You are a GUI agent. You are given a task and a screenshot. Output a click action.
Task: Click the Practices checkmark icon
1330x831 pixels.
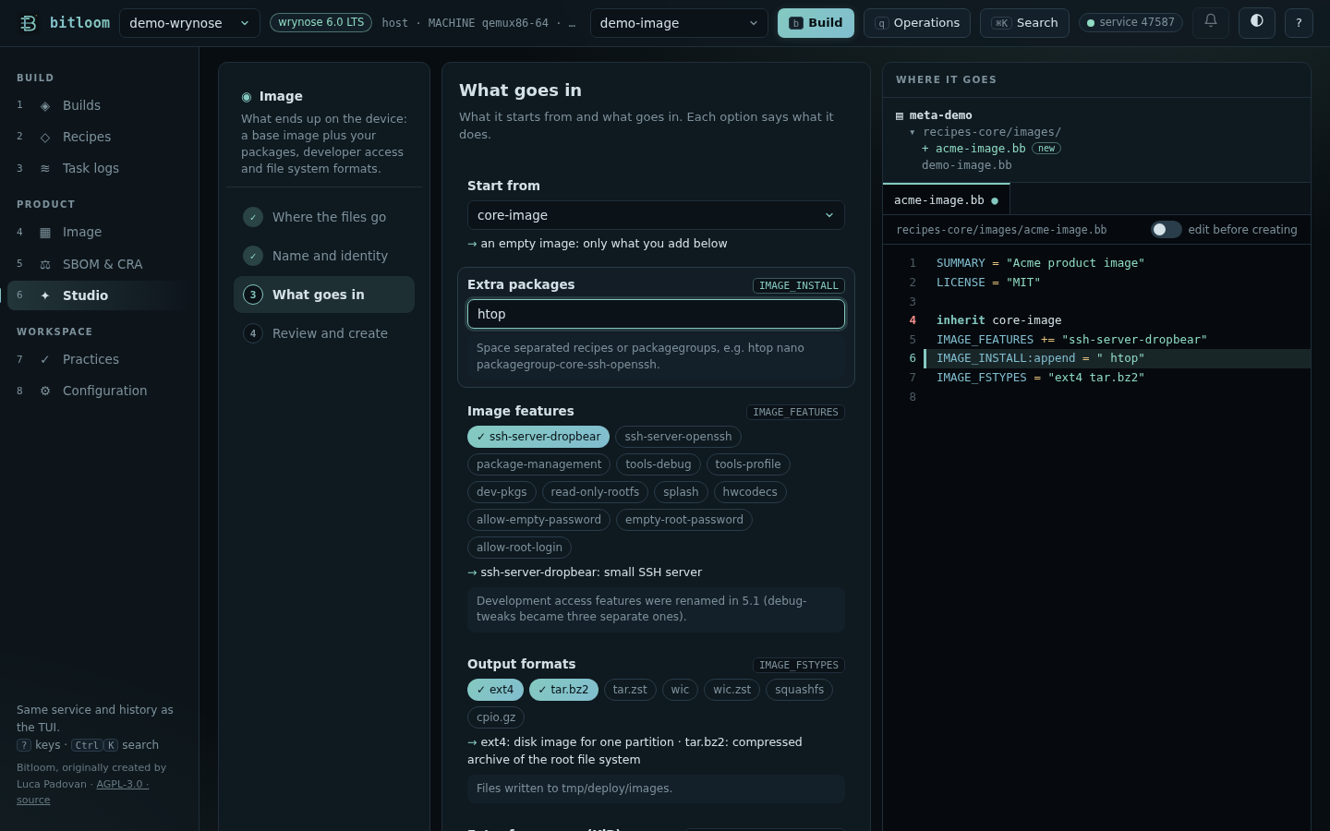click(x=45, y=359)
